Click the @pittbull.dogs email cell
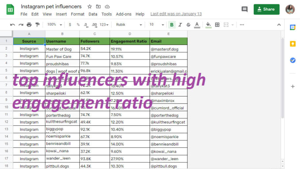 [x=169, y=166]
